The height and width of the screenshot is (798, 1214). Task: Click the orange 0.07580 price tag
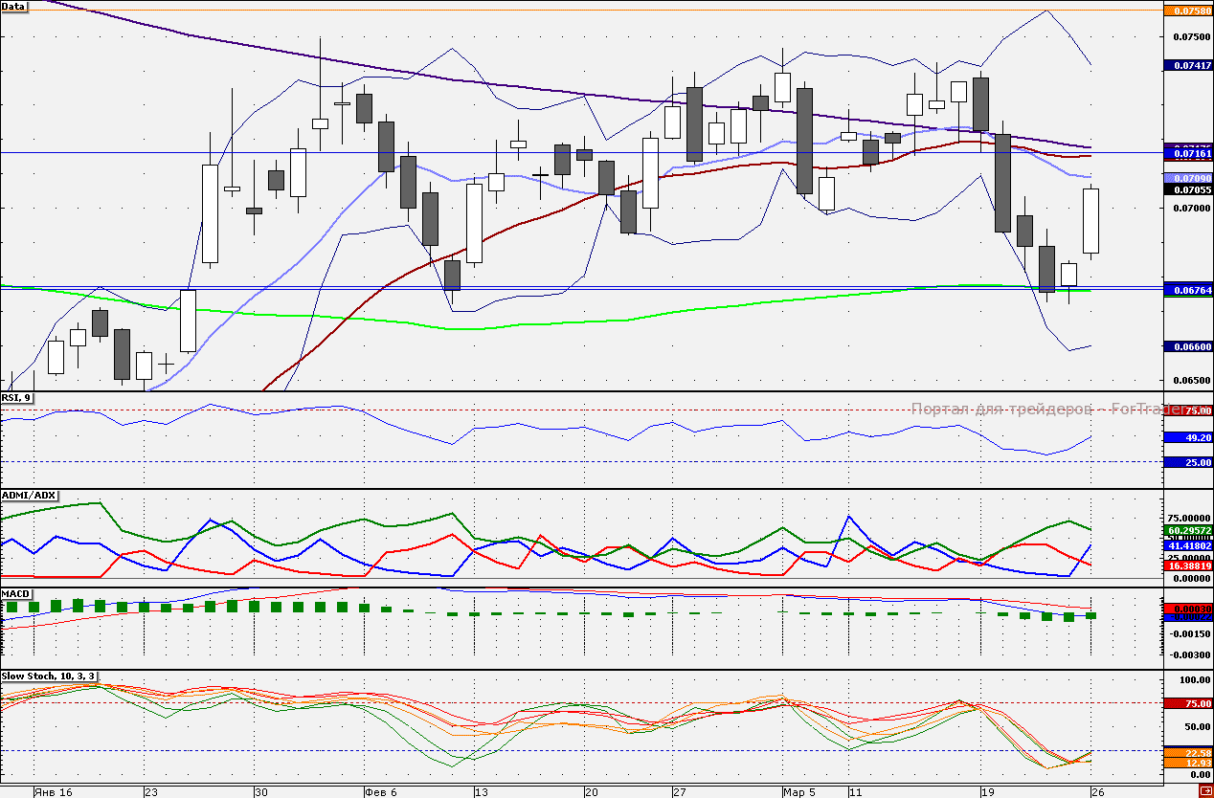click(1187, 11)
